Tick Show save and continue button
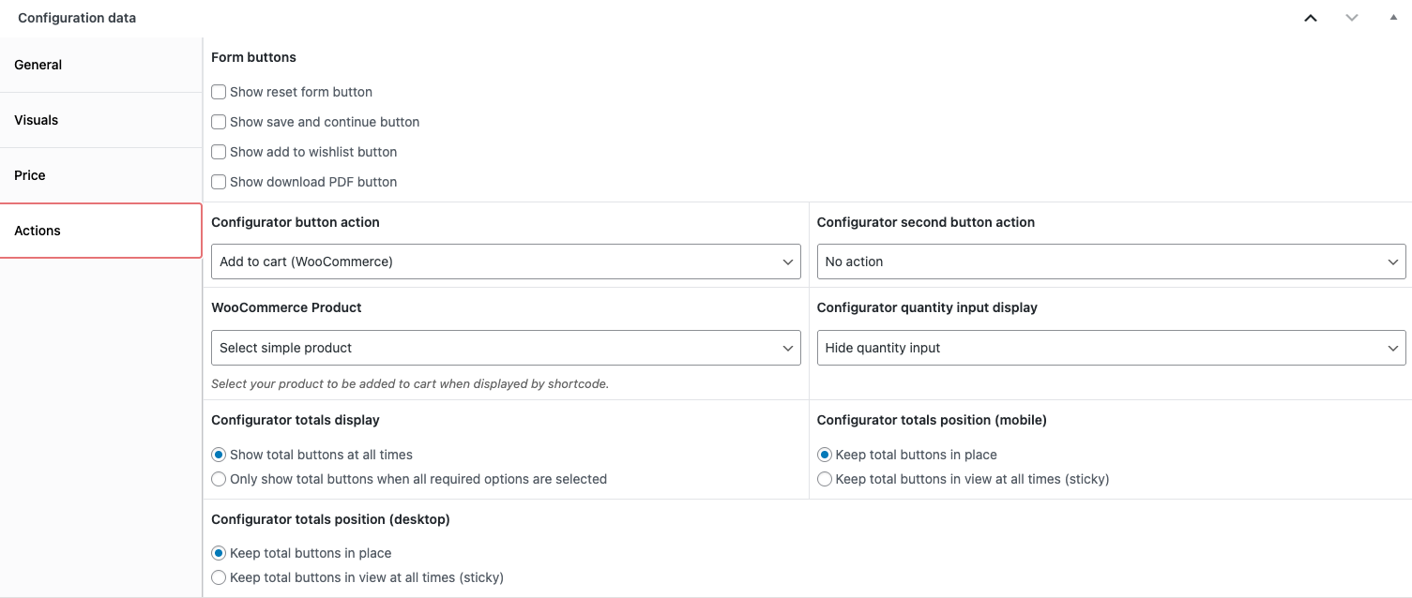The height and width of the screenshot is (598, 1412). pyautogui.click(x=219, y=122)
